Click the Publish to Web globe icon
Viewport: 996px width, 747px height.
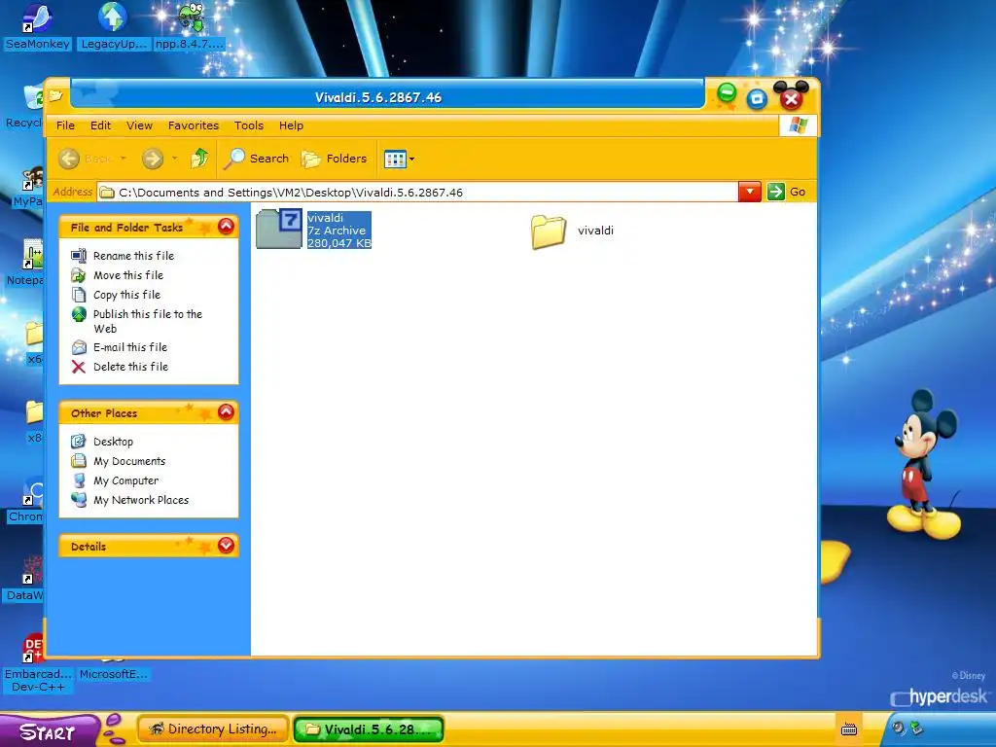pyautogui.click(x=79, y=314)
